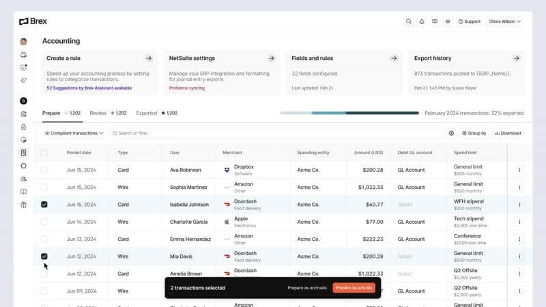The height and width of the screenshot is (307, 546).
Task: Click the arrow on NetSuite settings card
Action: click(271, 59)
